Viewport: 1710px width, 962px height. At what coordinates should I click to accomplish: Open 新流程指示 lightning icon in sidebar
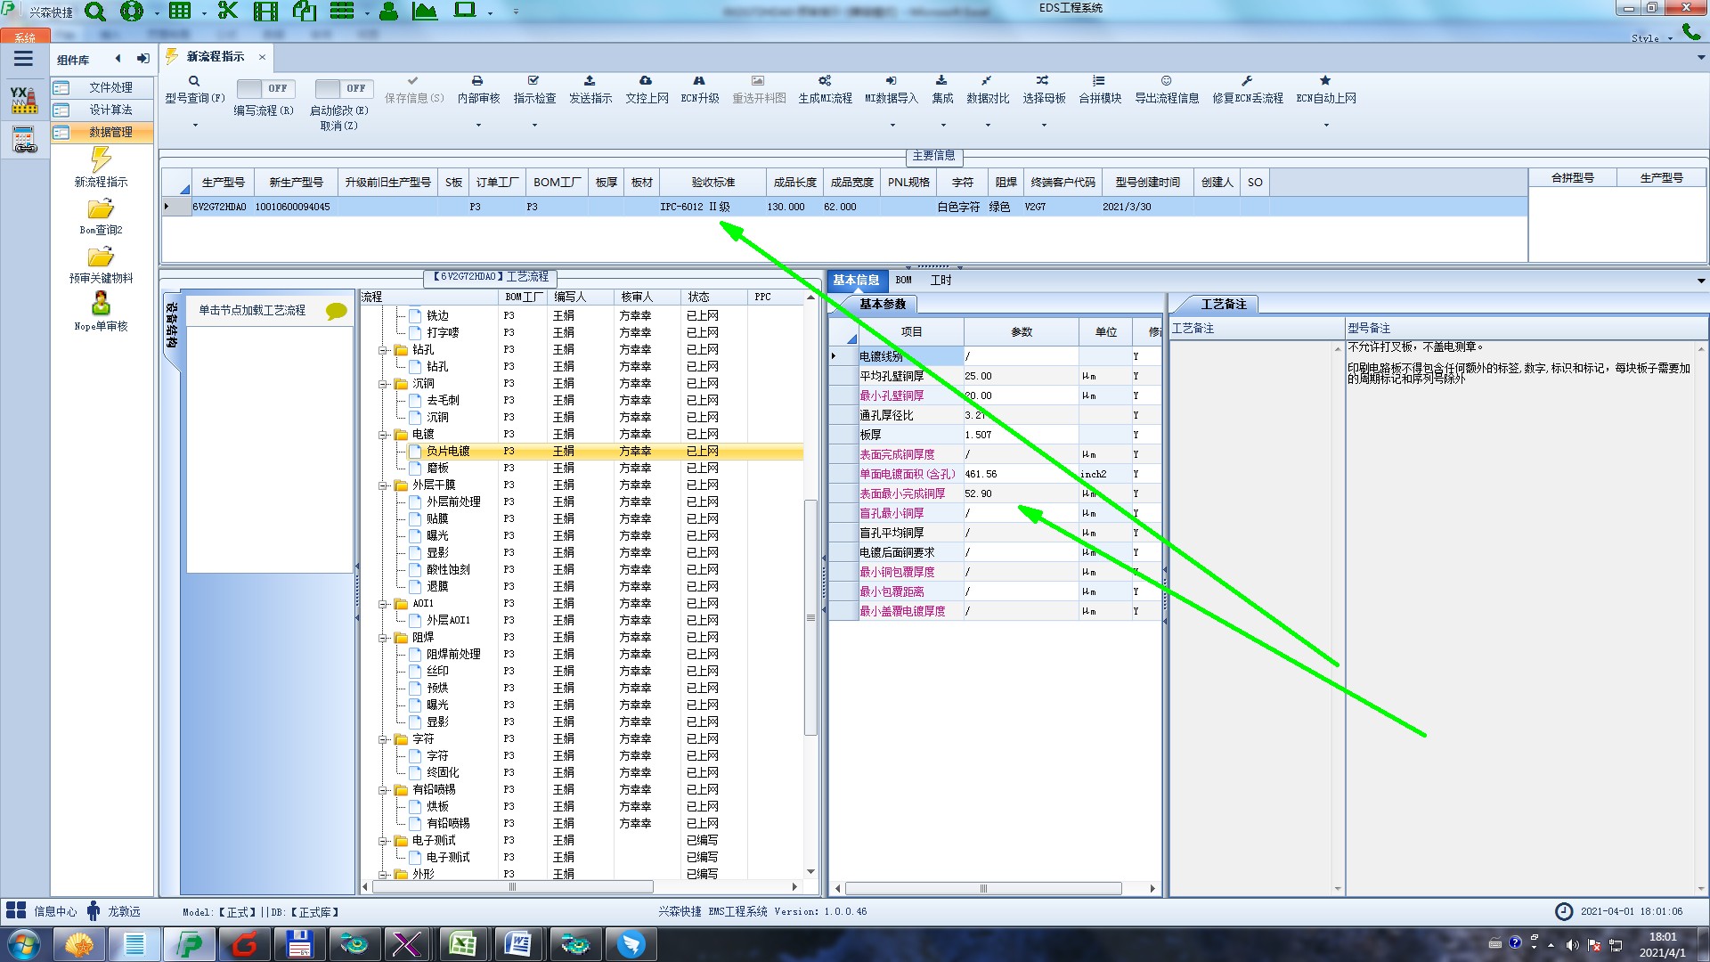[x=101, y=160]
